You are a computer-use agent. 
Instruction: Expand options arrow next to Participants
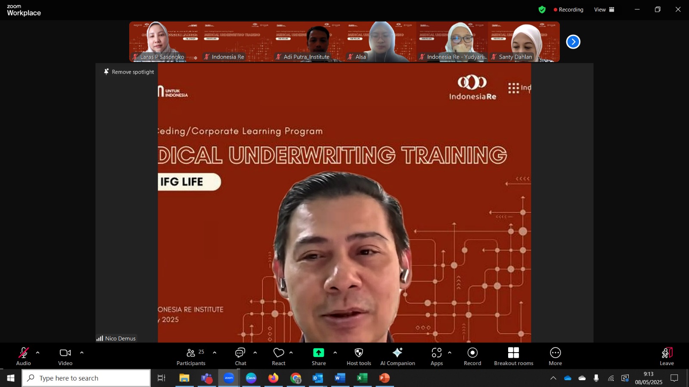[214, 353]
